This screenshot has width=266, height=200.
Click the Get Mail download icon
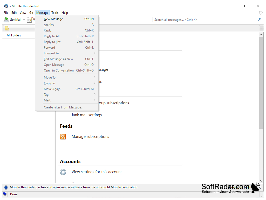click(6, 20)
